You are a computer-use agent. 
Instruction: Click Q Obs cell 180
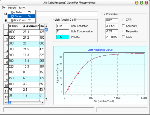(x=16, y=73)
